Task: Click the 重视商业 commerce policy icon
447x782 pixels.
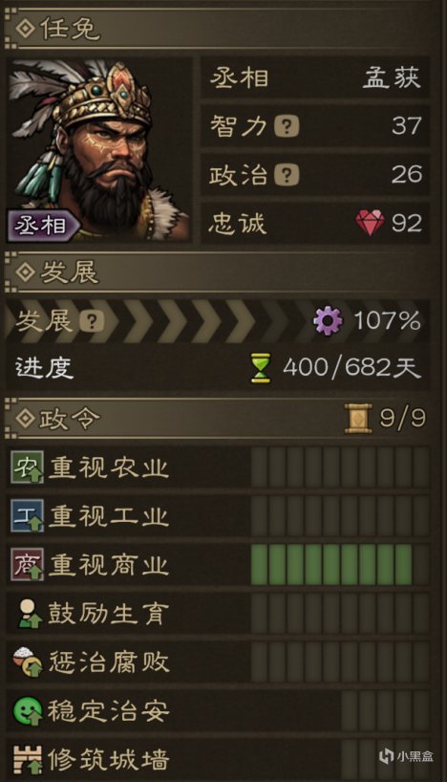Action: 28,565
